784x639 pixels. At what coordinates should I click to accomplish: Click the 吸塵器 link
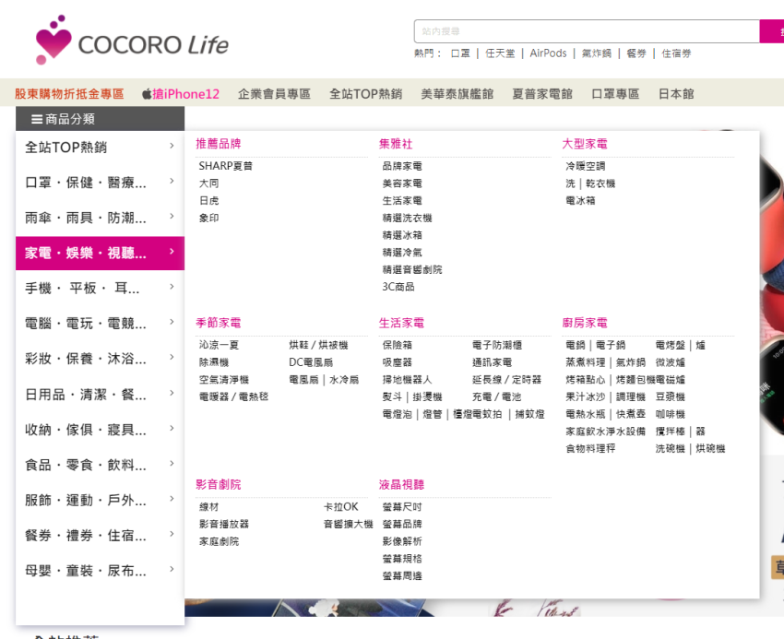click(x=397, y=362)
